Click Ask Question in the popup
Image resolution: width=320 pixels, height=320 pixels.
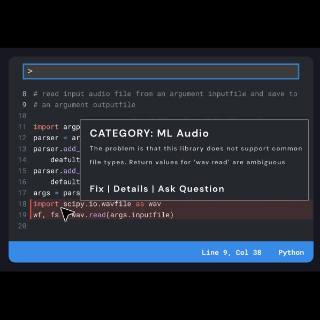pos(191,189)
